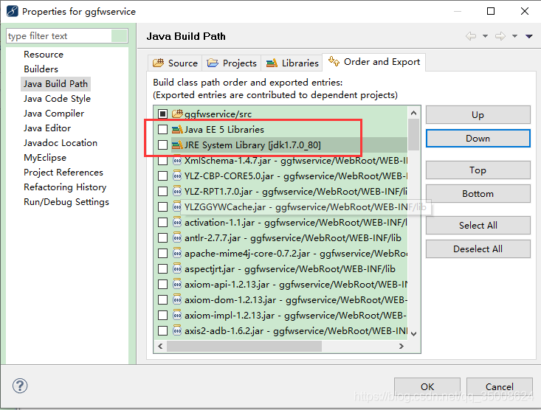The height and width of the screenshot is (410, 541).
Task: Check the YLZ-CBP-CORE5.0.jar checkbox
Action: click(162, 176)
